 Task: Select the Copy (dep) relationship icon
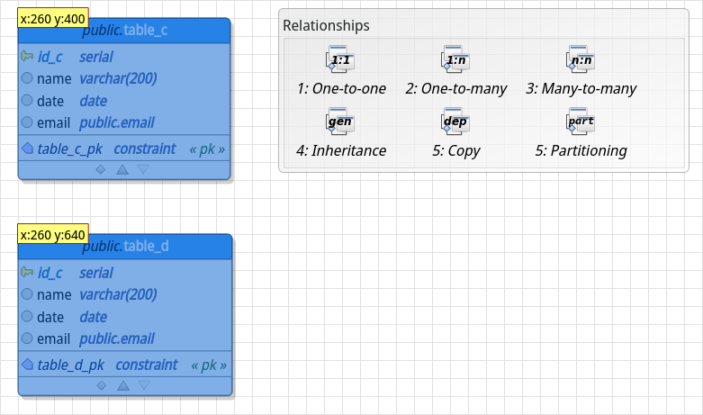click(x=455, y=122)
